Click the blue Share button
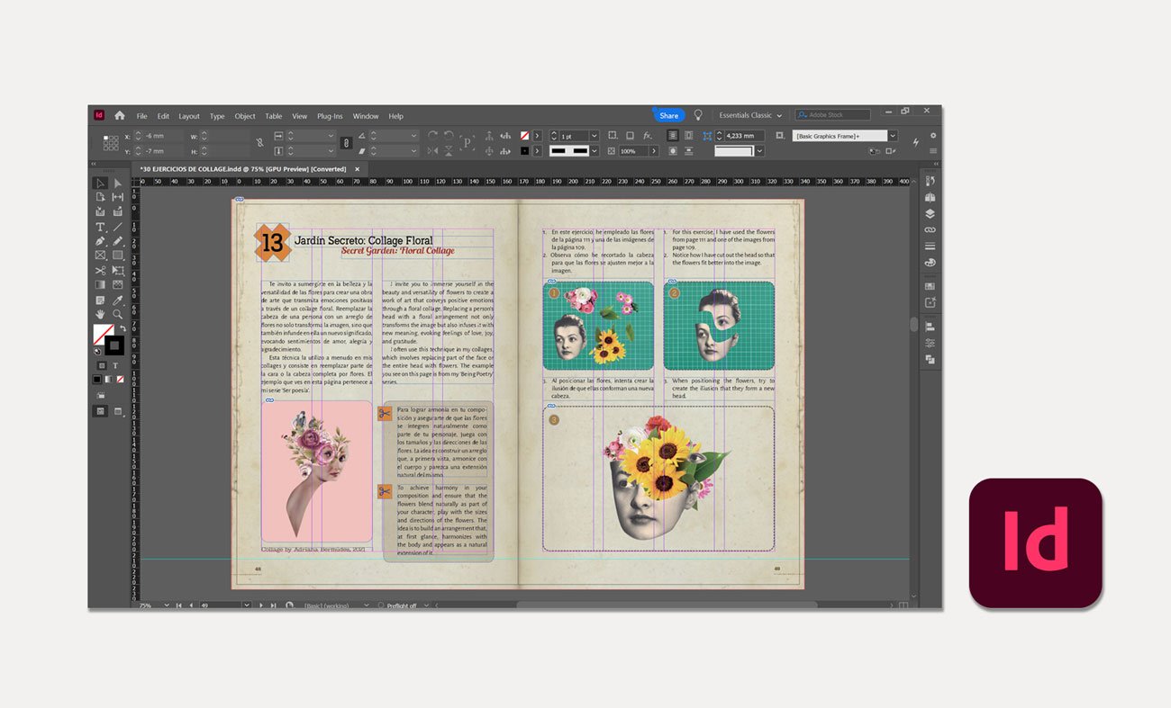Viewport: 1171px width, 708px height. [x=668, y=115]
